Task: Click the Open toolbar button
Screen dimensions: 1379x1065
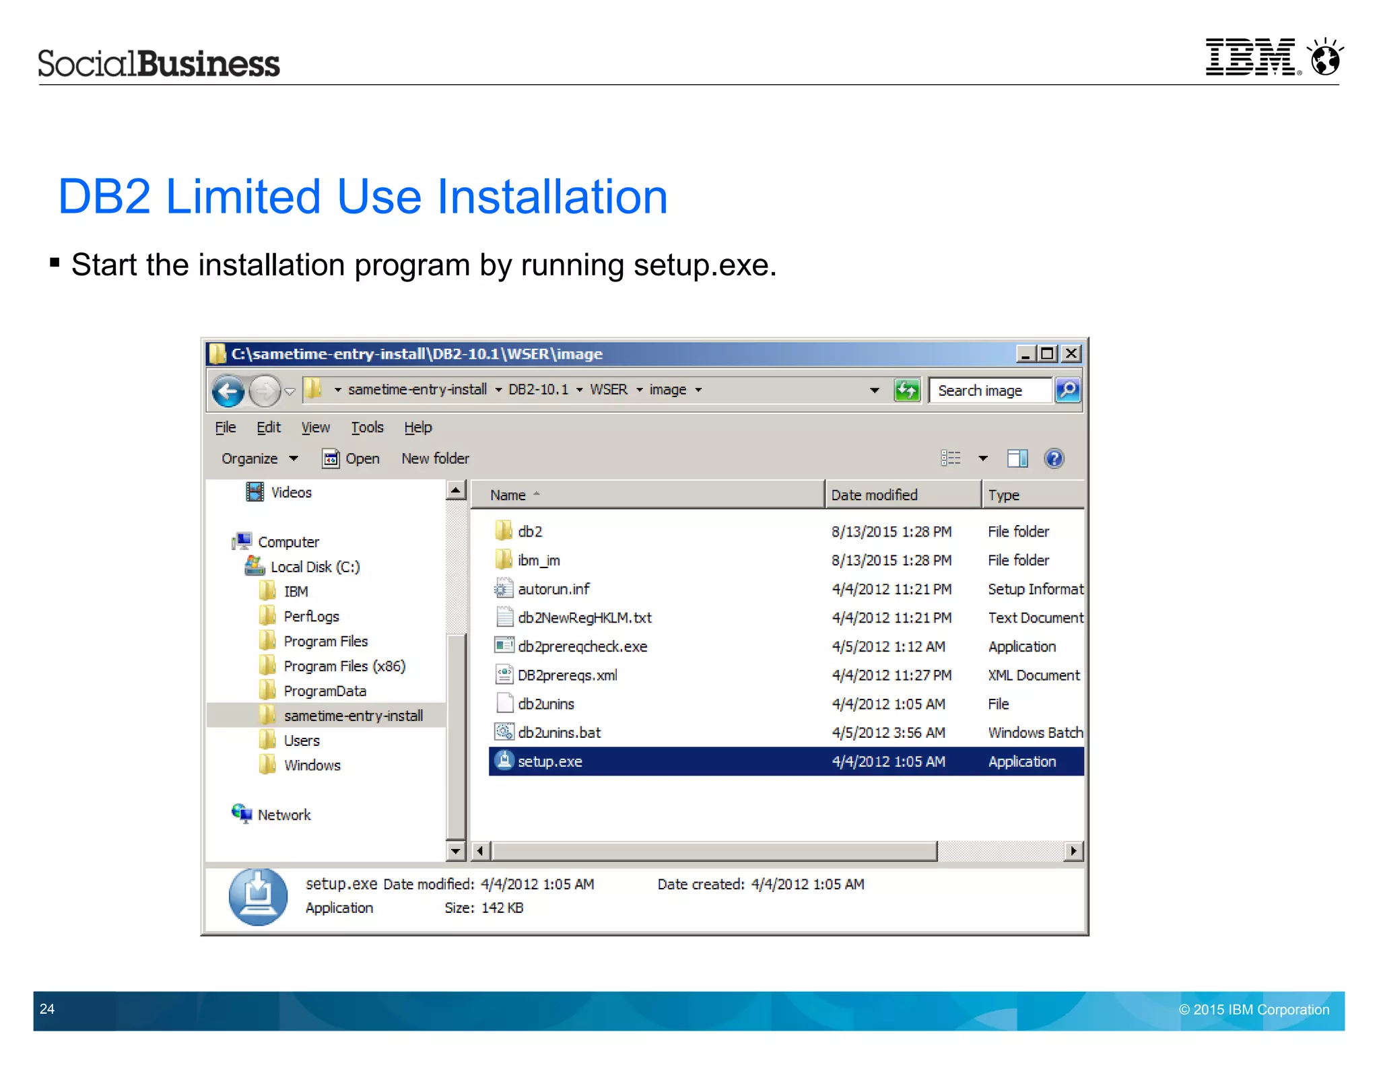Action: click(x=351, y=459)
